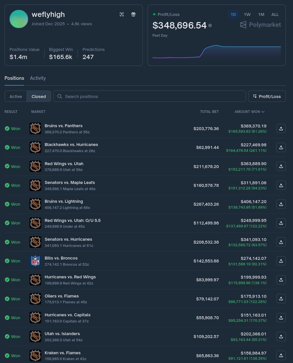The height and width of the screenshot is (363, 293).
Task: Share the Bruins vs. Lightning result
Action: [x=281, y=204]
